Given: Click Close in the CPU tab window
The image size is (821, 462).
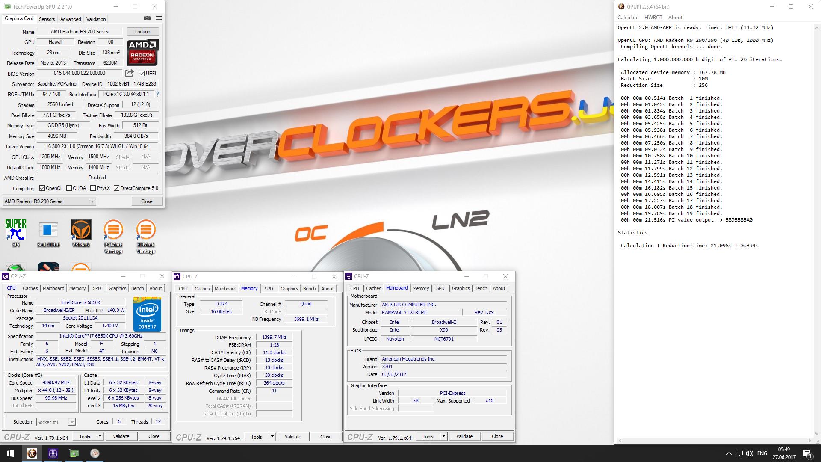Looking at the screenshot, I should [x=154, y=436].
